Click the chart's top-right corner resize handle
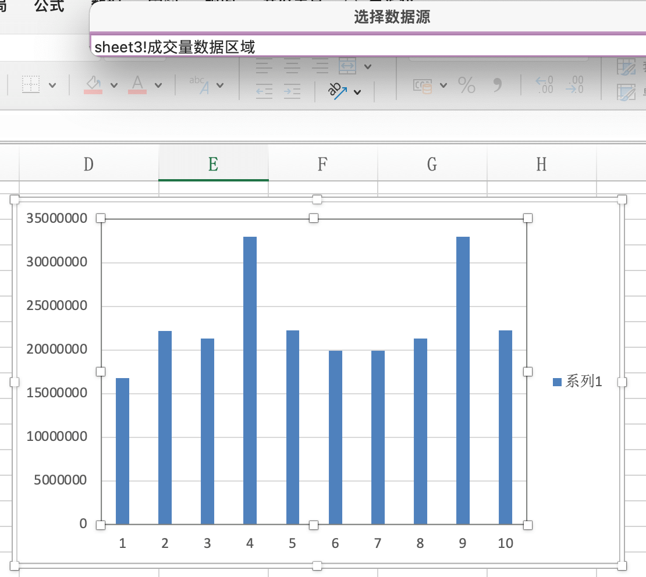Image resolution: width=646 pixels, height=577 pixels. (622, 200)
